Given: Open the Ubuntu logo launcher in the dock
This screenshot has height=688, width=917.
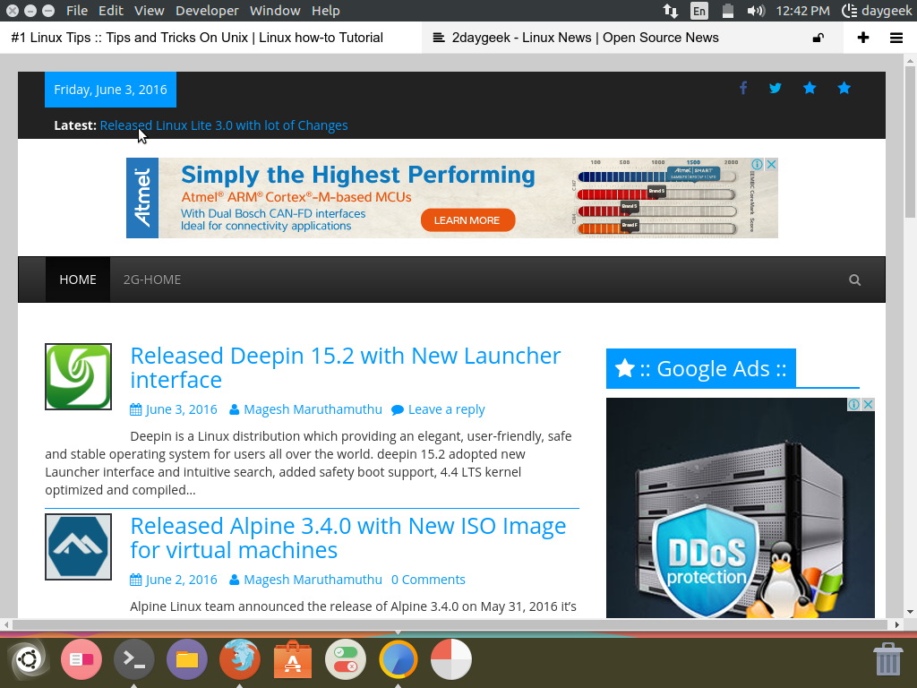Looking at the screenshot, I should click(x=28, y=659).
